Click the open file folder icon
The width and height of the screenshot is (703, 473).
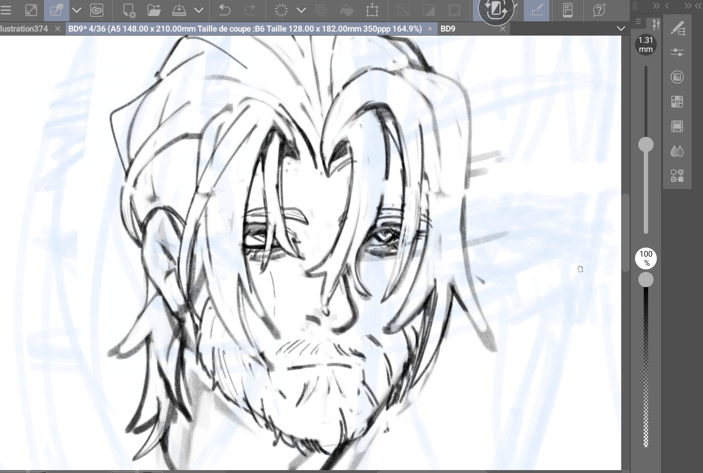pos(154,10)
